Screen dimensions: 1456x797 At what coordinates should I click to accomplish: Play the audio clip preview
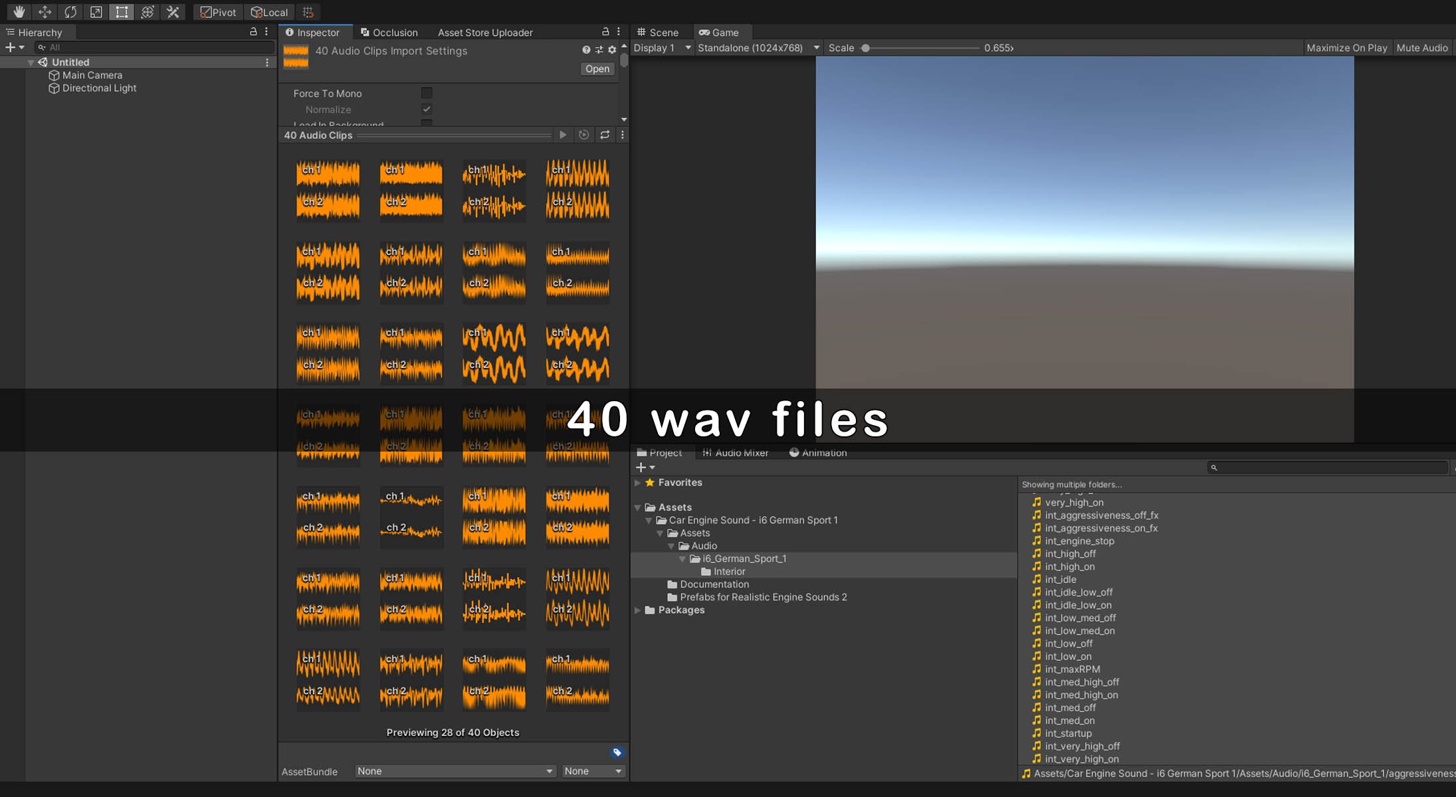point(563,135)
